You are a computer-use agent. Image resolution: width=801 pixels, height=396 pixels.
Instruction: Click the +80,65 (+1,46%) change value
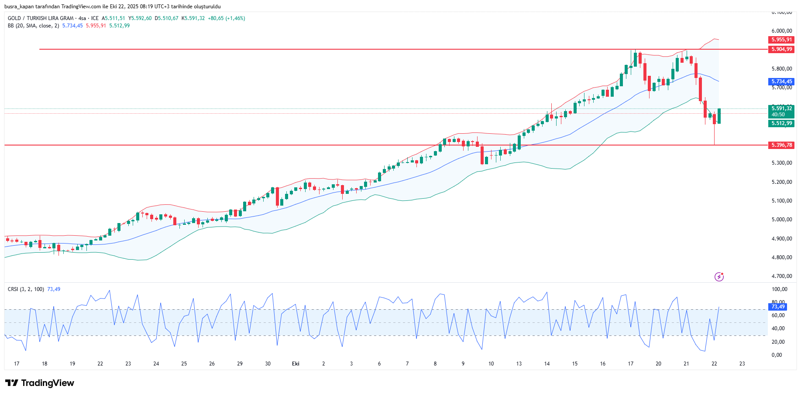click(x=226, y=18)
